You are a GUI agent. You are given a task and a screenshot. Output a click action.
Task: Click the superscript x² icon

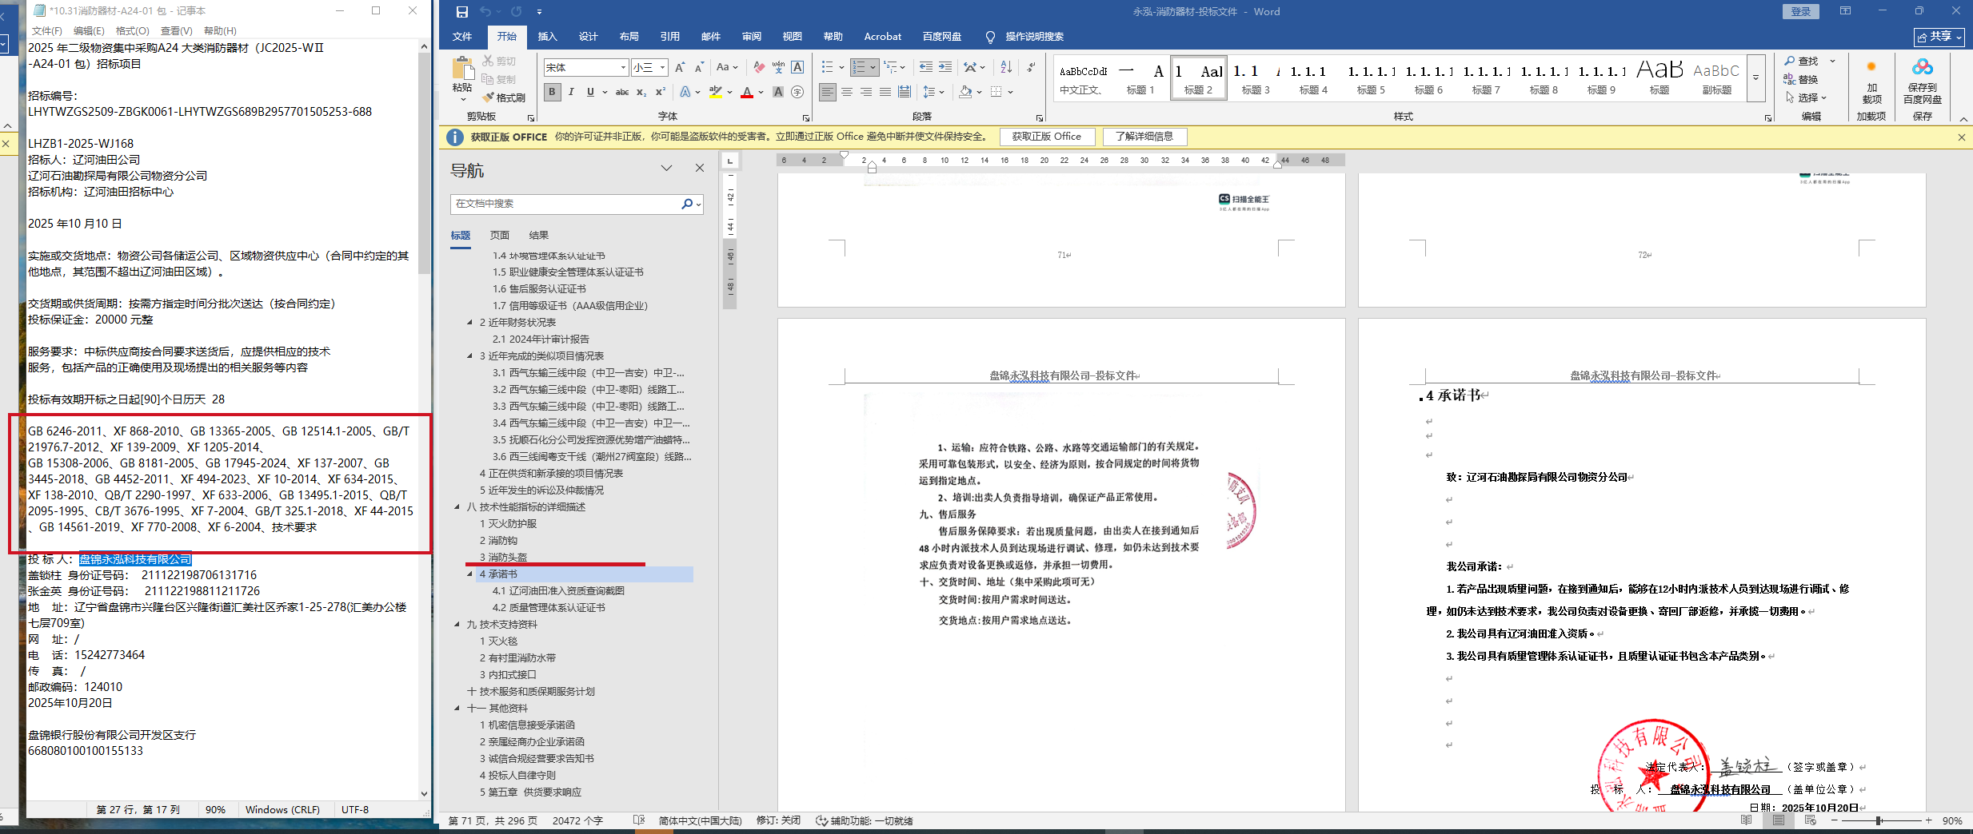[x=660, y=93]
